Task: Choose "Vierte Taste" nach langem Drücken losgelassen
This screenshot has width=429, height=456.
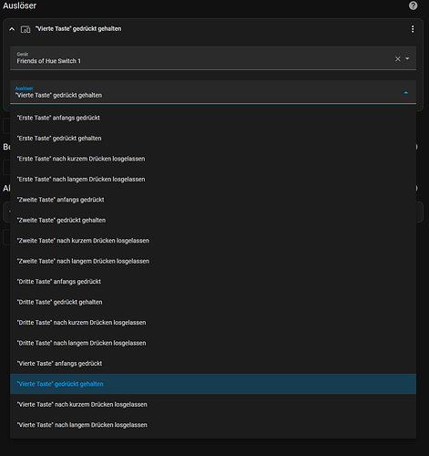Action: point(213,425)
